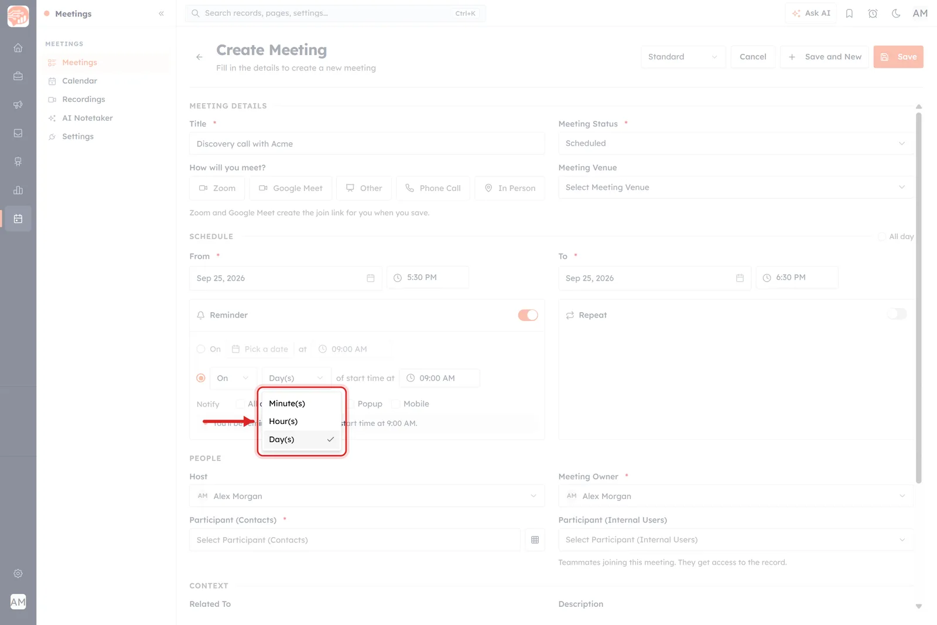The image size is (937, 625).
Task: Open Home from the left rail
Action: tap(18, 48)
